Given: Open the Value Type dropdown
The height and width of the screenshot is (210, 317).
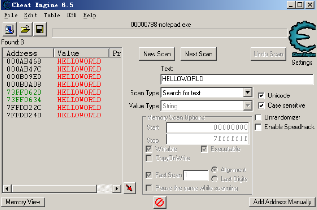Looking at the screenshot, I should [x=248, y=106].
